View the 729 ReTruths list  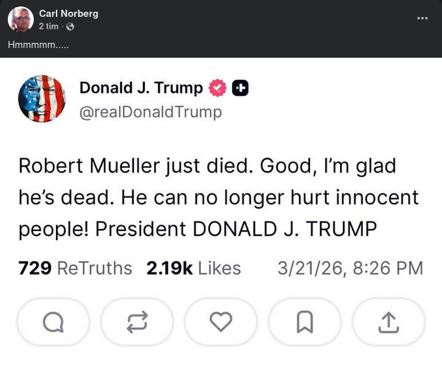click(75, 268)
